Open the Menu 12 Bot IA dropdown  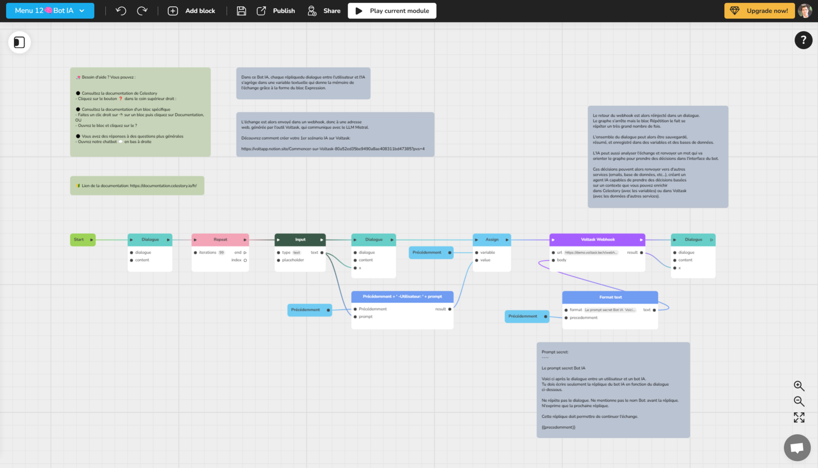point(50,11)
